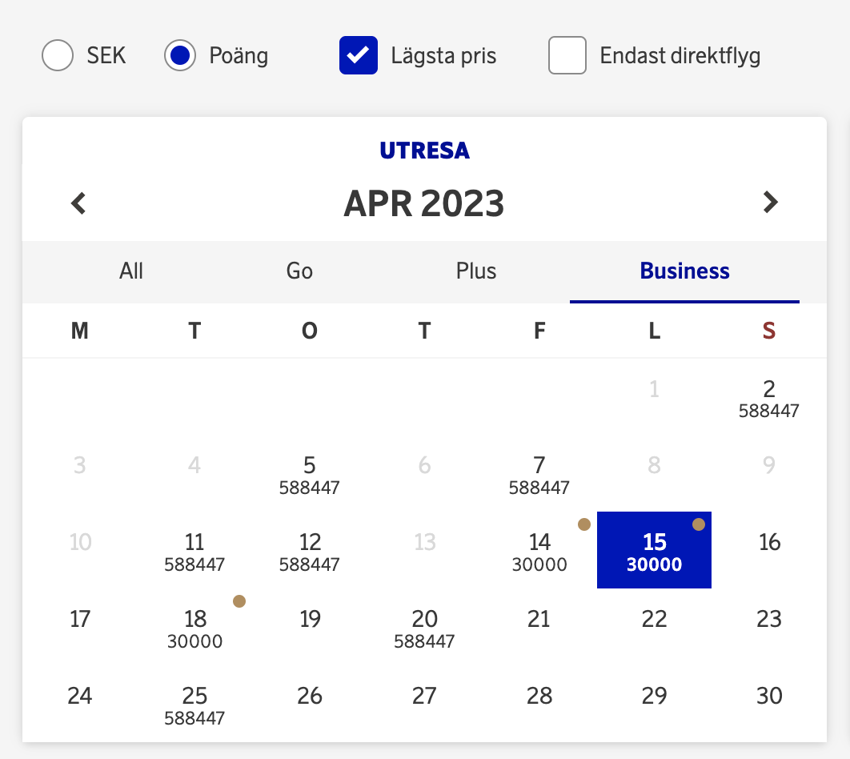Select April 18 for 30000 points

(194, 628)
